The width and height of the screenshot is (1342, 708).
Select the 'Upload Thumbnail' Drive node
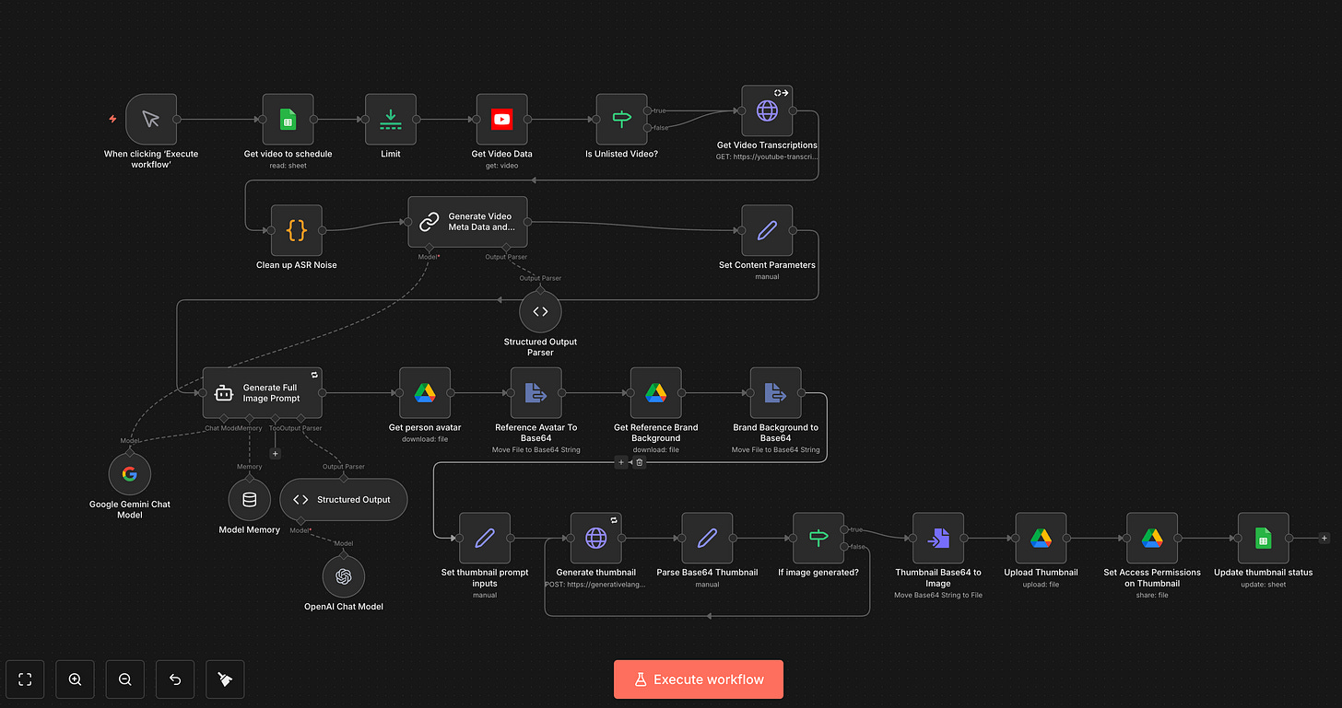click(1041, 538)
